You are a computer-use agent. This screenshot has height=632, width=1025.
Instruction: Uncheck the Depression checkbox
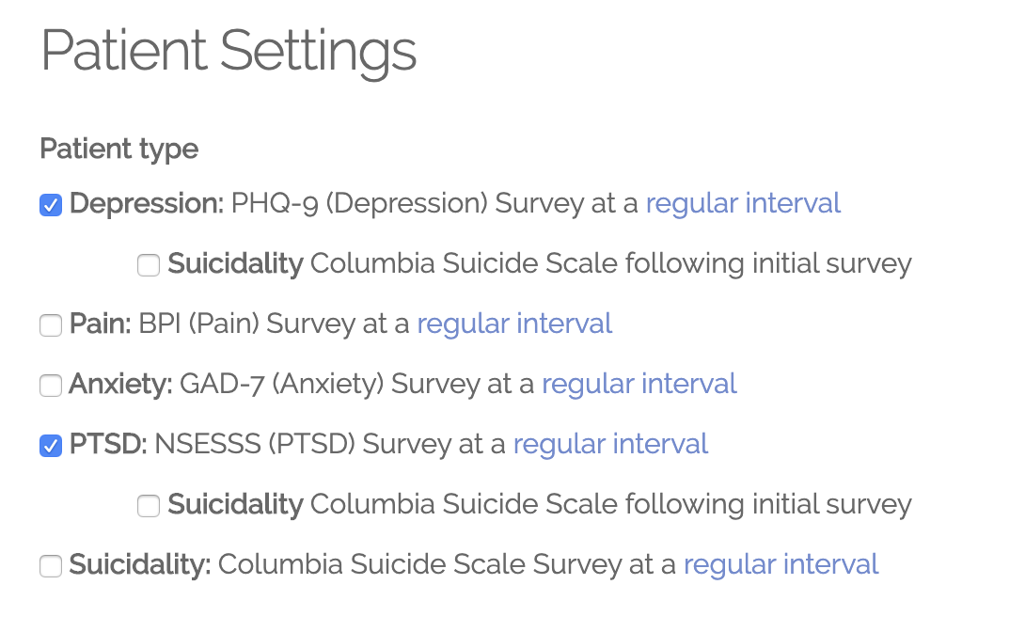click(x=51, y=205)
